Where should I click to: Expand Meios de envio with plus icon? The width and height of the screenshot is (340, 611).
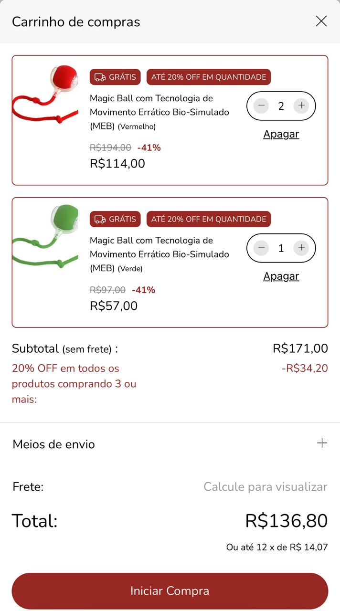(x=322, y=443)
